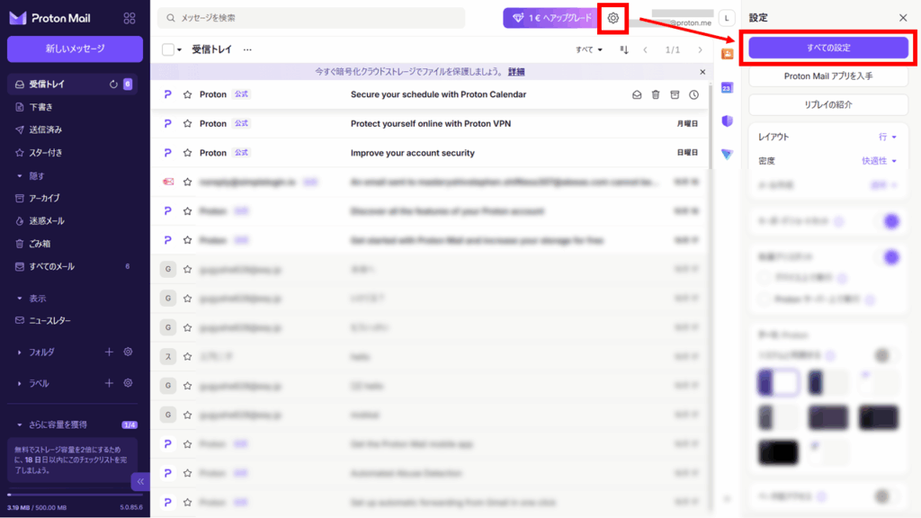Open the settings gear in top bar
This screenshot has height=518, width=921.
click(x=613, y=18)
